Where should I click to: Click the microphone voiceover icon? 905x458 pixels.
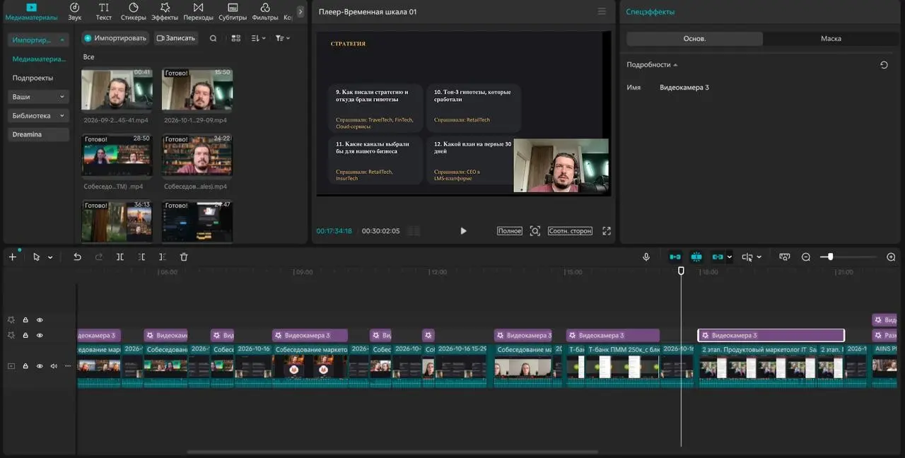pyautogui.click(x=646, y=257)
